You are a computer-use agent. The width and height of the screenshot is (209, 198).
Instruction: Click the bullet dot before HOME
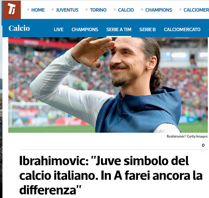pyautogui.click(x=28, y=9)
